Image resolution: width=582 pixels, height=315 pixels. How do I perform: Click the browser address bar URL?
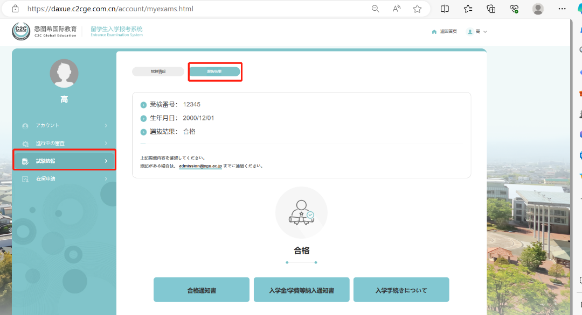click(x=110, y=9)
